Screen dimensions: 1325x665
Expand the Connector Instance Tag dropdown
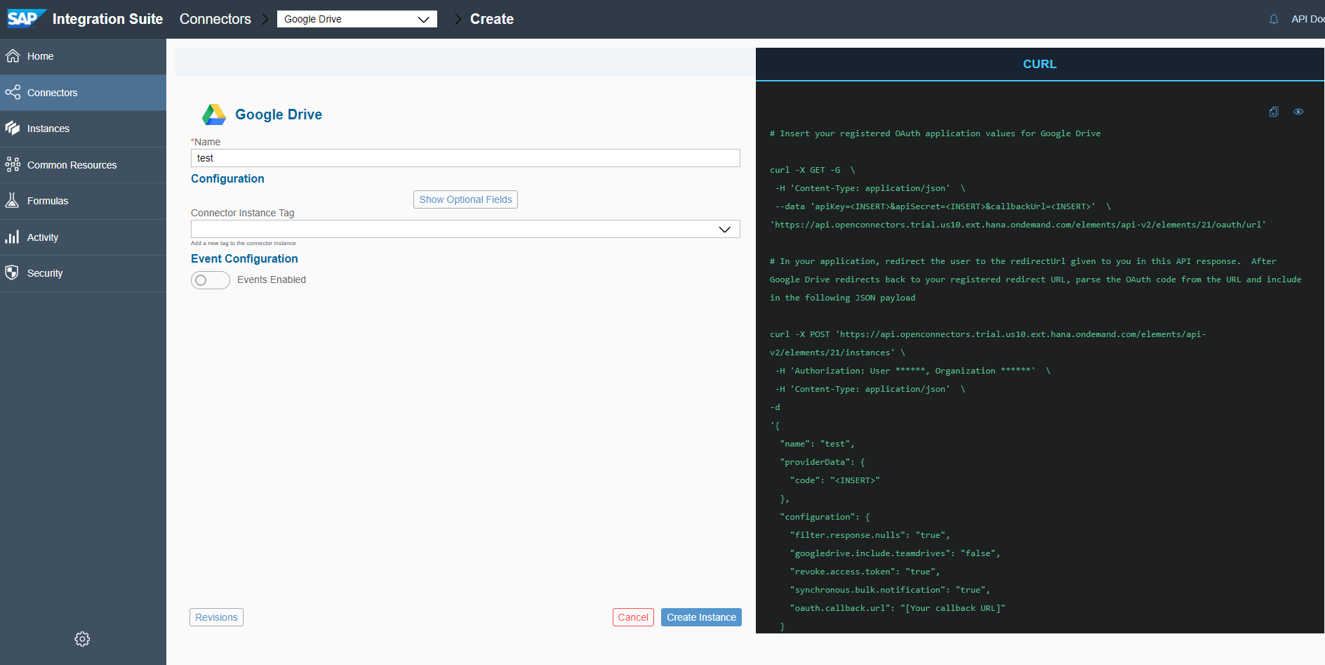pos(465,229)
